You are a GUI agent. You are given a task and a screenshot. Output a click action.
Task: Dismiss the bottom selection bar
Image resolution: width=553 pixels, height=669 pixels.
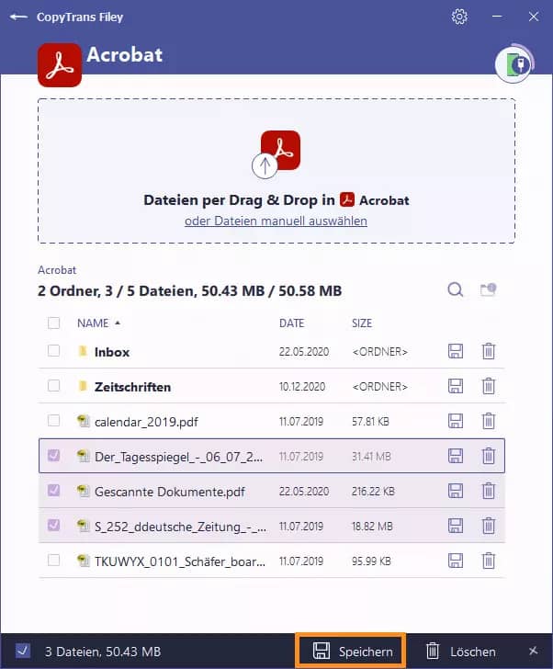pyautogui.click(x=533, y=651)
